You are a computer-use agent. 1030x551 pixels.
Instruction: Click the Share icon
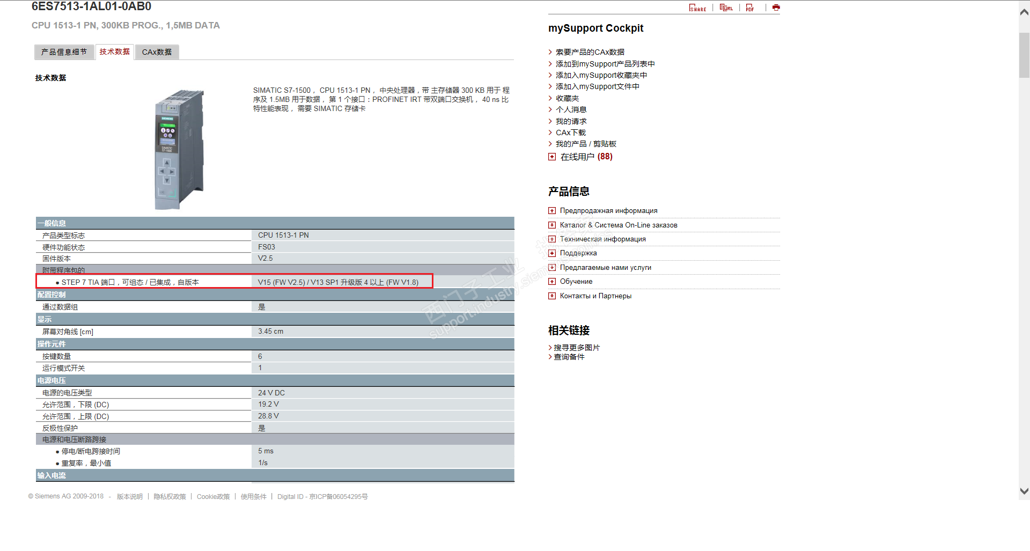[x=697, y=8]
